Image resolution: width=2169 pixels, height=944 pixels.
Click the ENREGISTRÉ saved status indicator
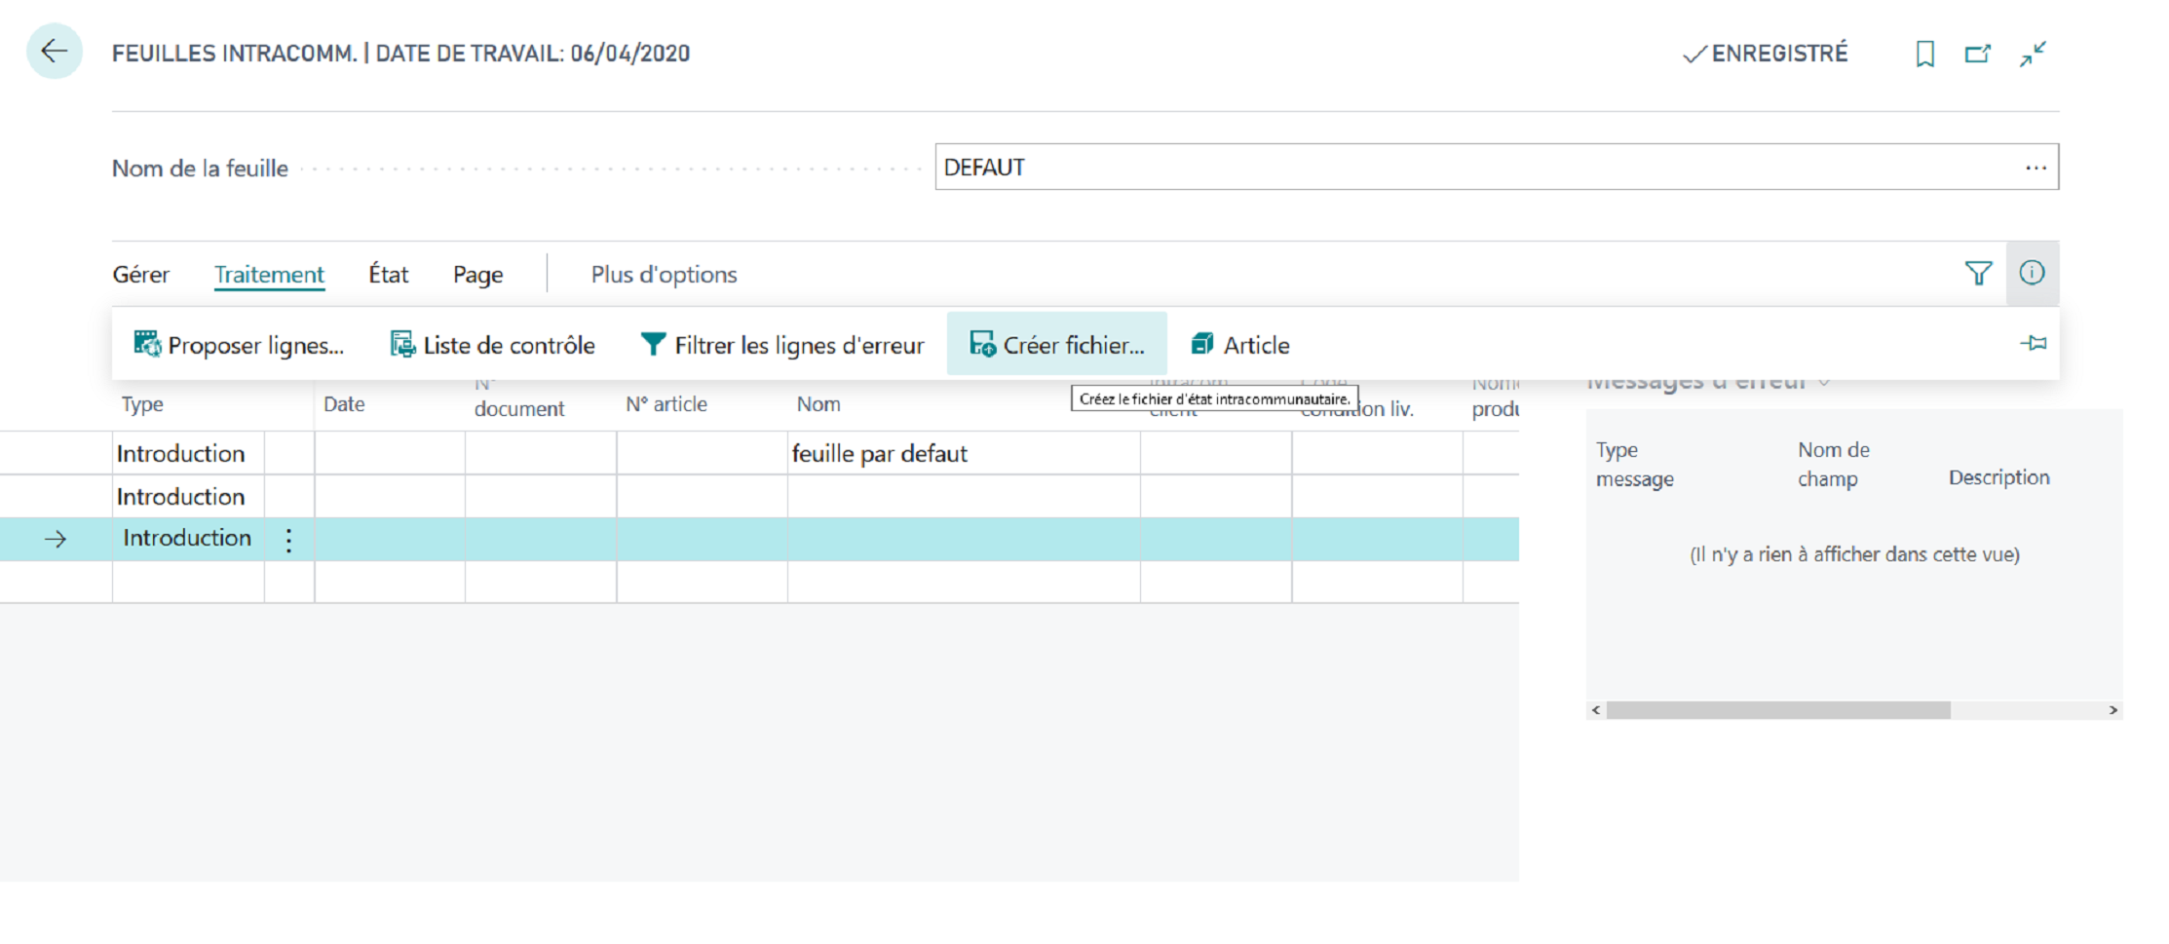[1766, 54]
